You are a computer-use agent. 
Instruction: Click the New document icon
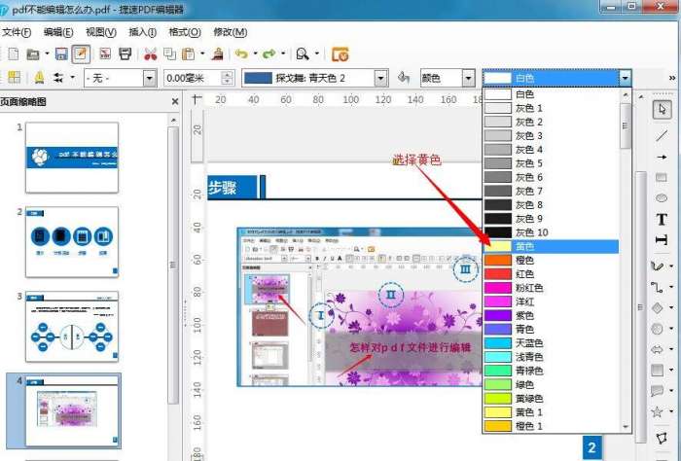14,54
